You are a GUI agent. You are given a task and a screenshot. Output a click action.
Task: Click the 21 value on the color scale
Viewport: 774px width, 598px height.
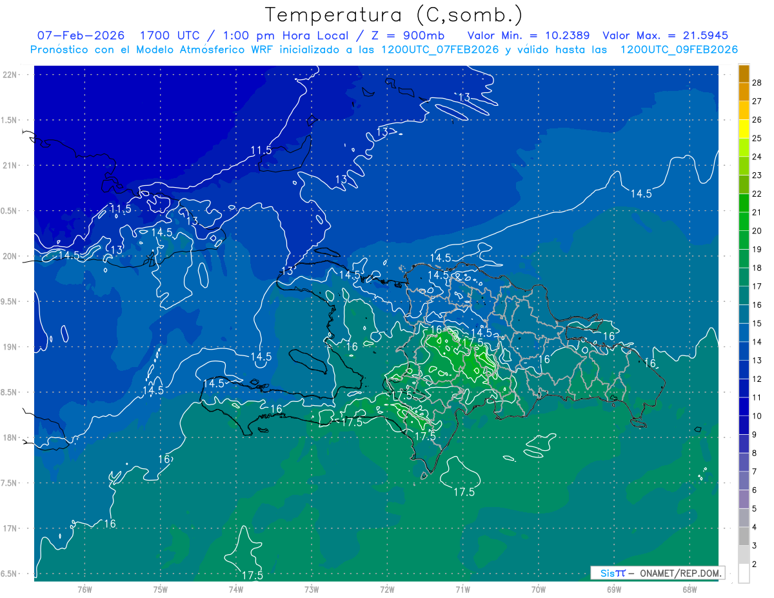(x=757, y=212)
